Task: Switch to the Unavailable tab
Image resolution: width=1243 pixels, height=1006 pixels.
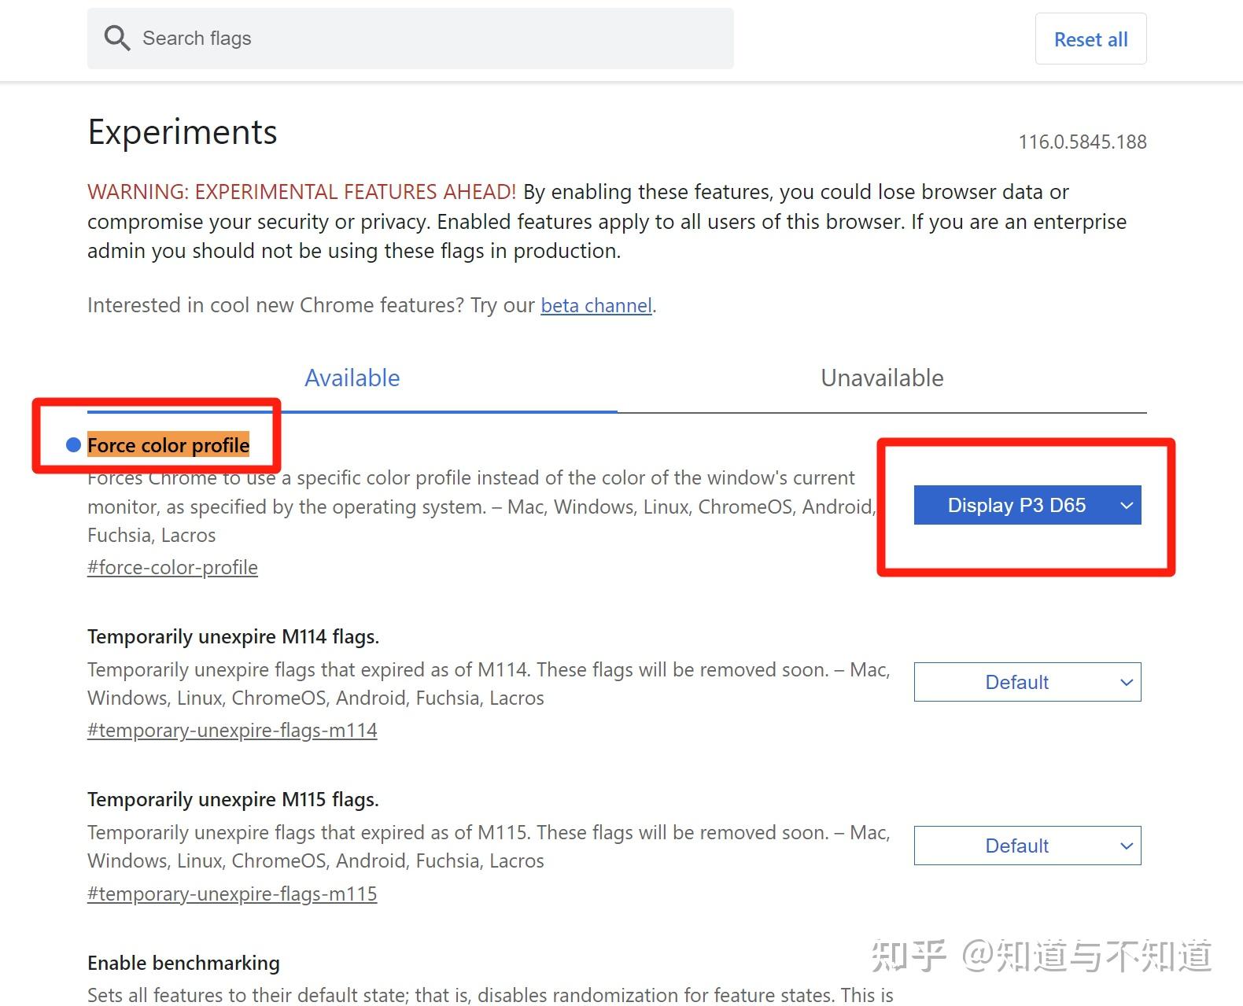Action: tap(882, 378)
